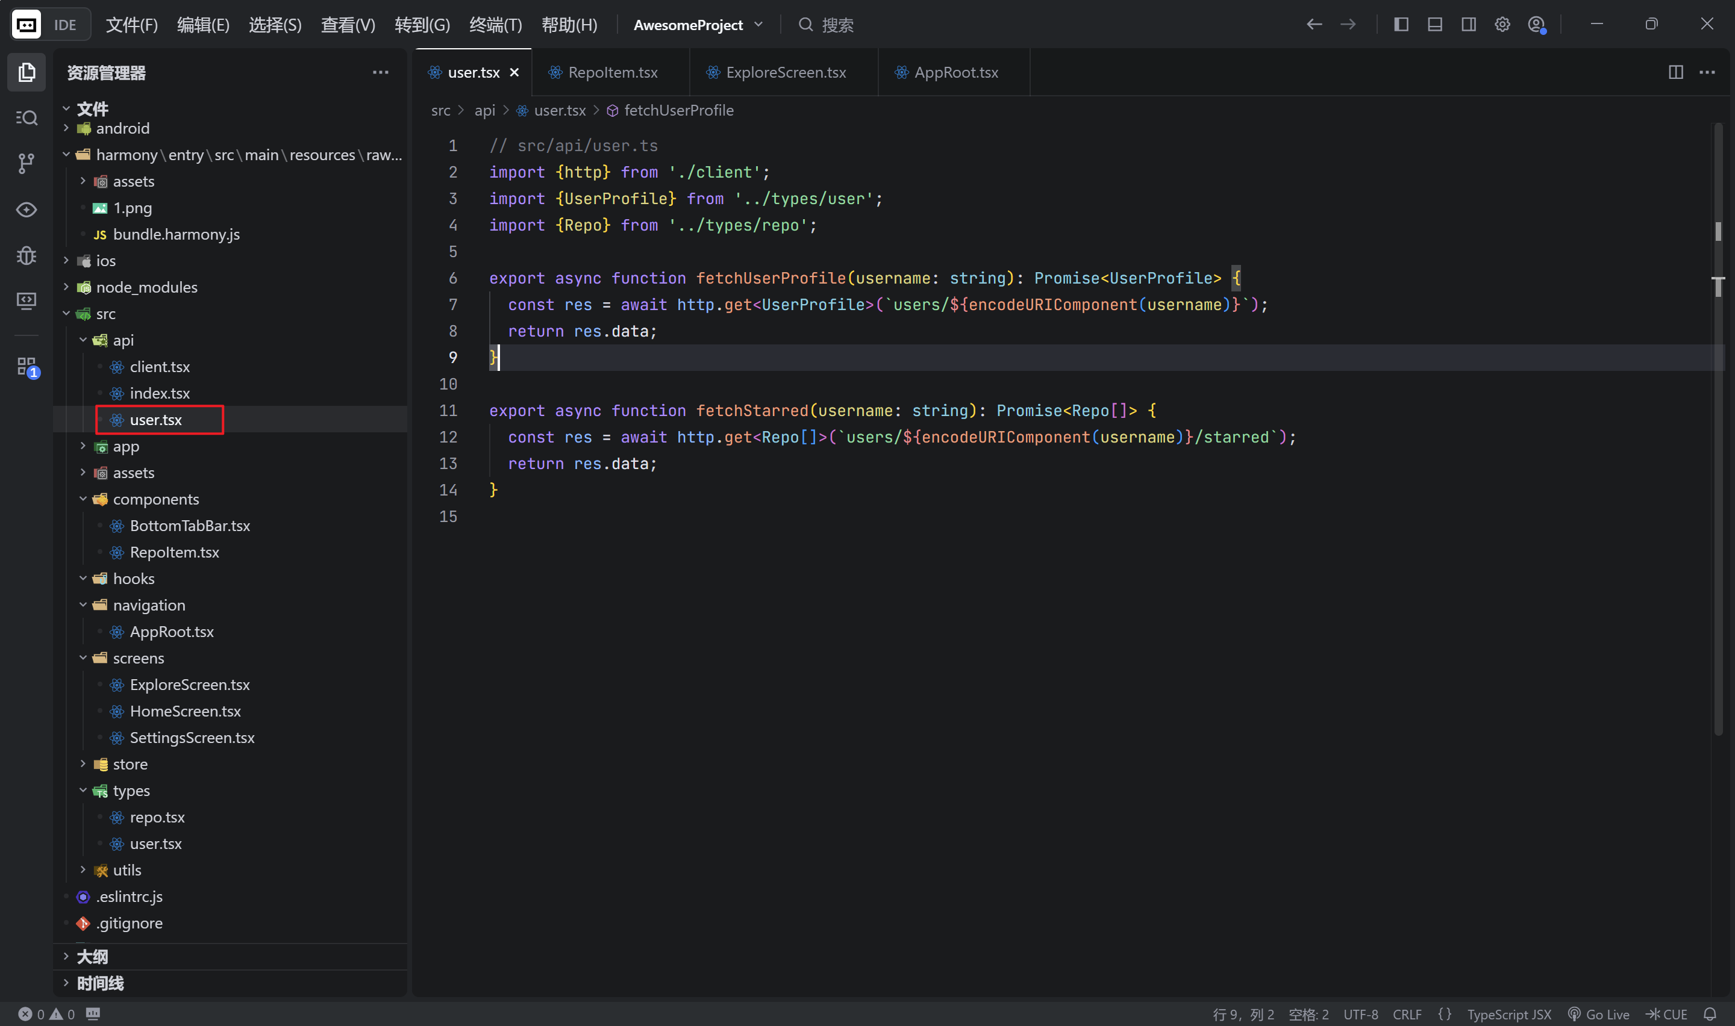This screenshot has width=1735, height=1026.
Task: Collapse the components folder
Action: (x=155, y=499)
